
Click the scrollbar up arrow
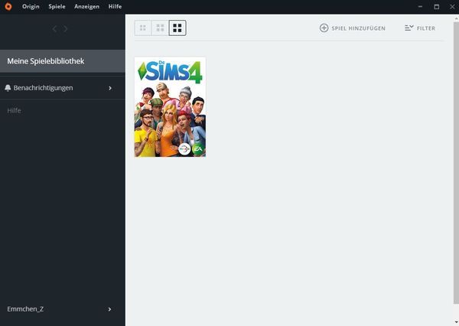[457, 18]
